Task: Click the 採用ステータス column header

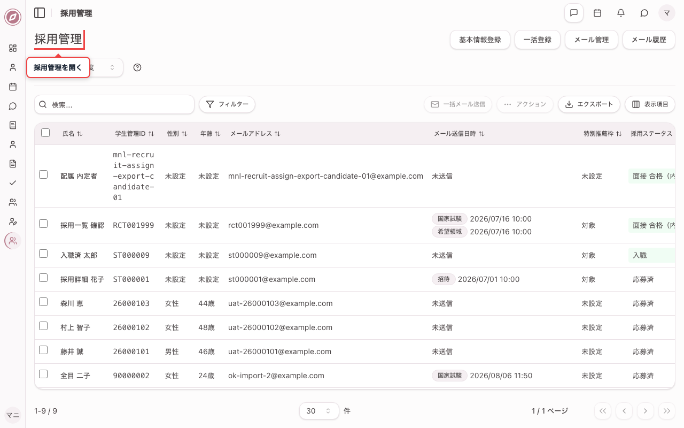Action: (651, 134)
